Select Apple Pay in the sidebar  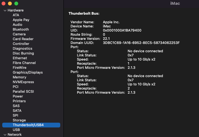pyautogui.click(x=21, y=20)
